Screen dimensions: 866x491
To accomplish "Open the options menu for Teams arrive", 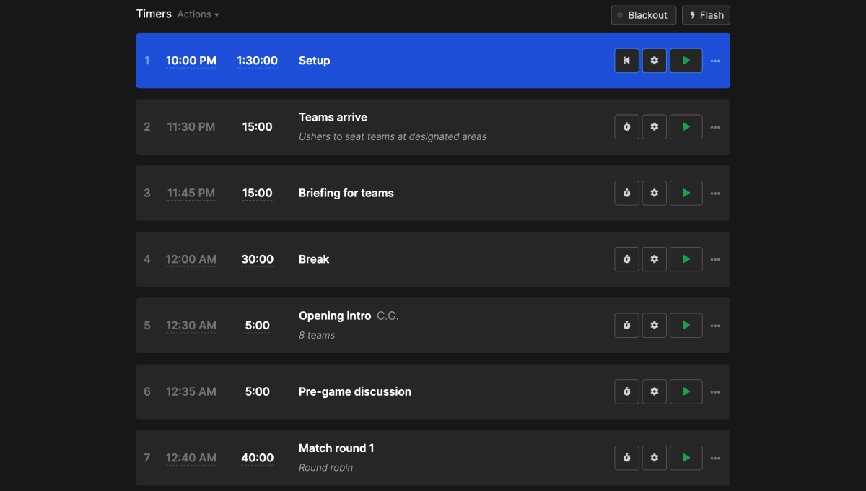I will (x=715, y=126).
